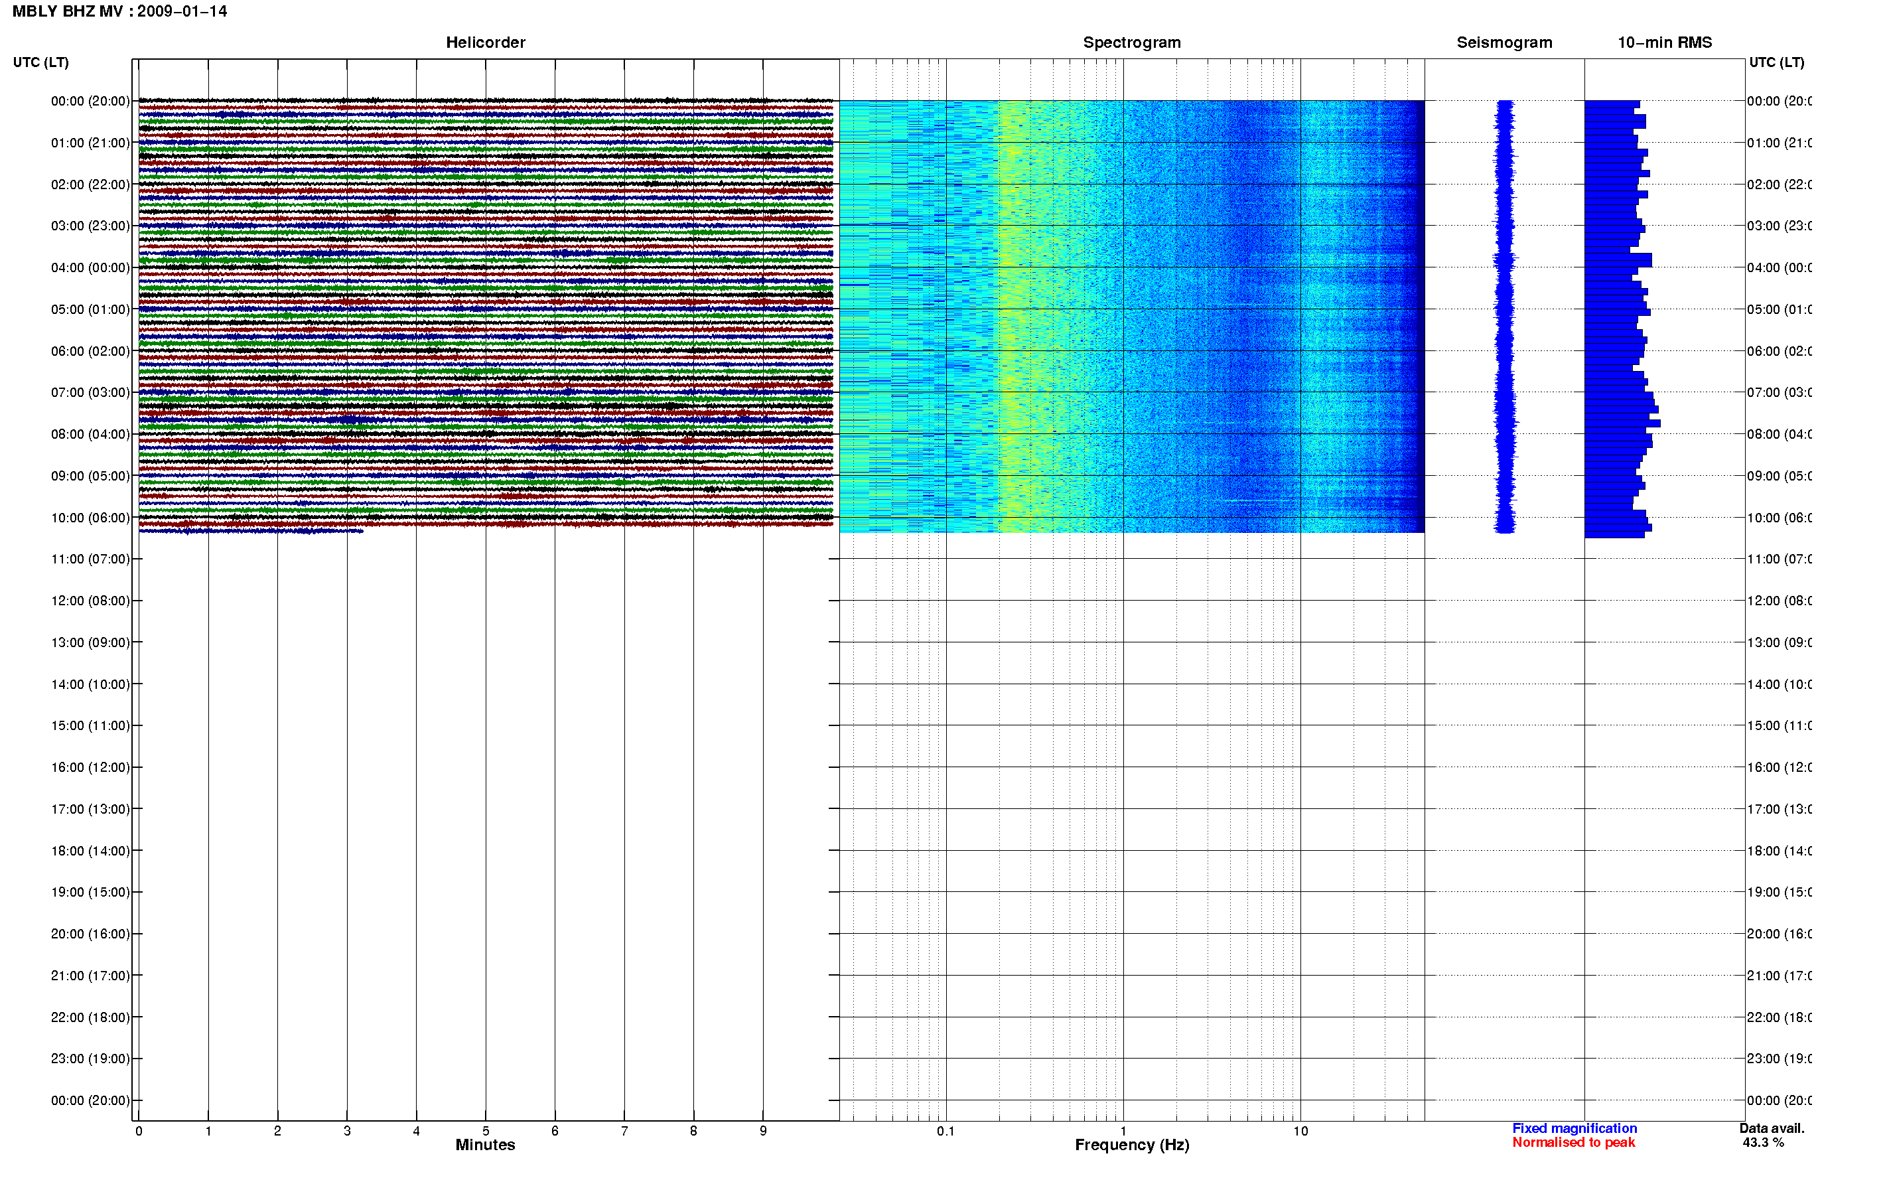The height and width of the screenshot is (1180, 1887).
Task: Select the Helicorder panel heading
Action: [485, 43]
